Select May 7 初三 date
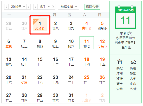Image resolution: width=143 pixels, height=106 pixels. pos(24,43)
